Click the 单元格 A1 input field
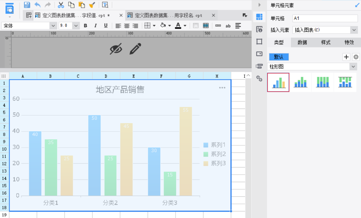 [325, 18]
